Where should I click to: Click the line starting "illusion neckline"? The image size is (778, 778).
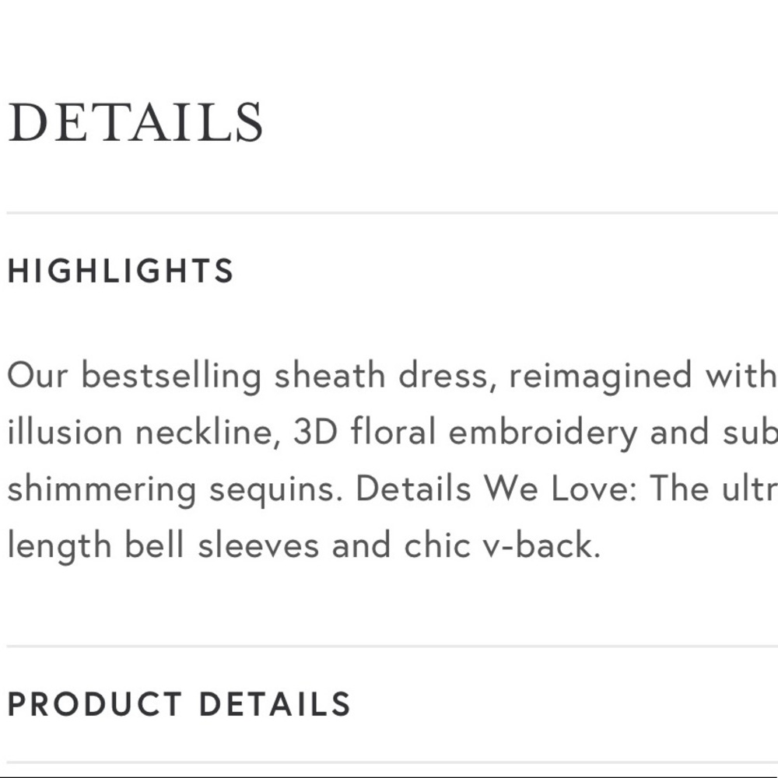(x=392, y=432)
